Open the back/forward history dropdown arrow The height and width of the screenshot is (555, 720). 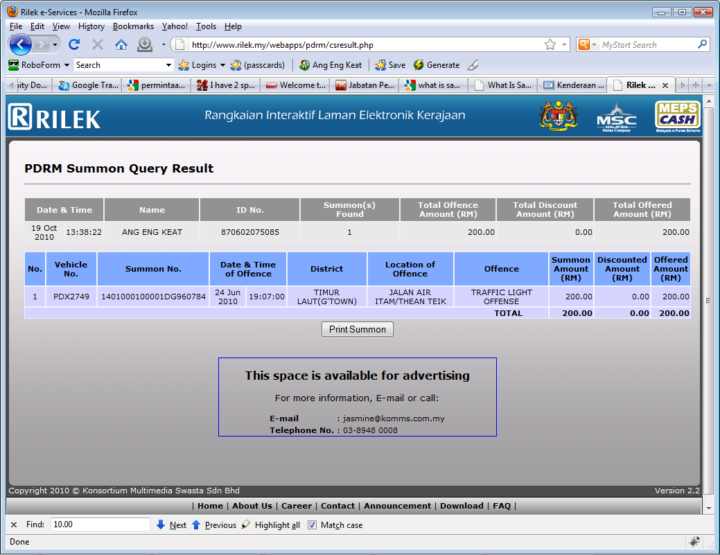pos(55,44)
